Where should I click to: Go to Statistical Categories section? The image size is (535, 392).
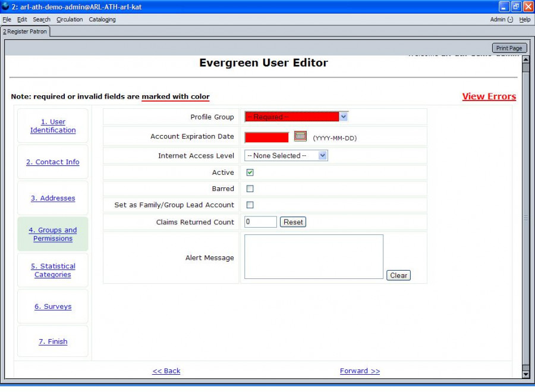[x=53, y=271]
